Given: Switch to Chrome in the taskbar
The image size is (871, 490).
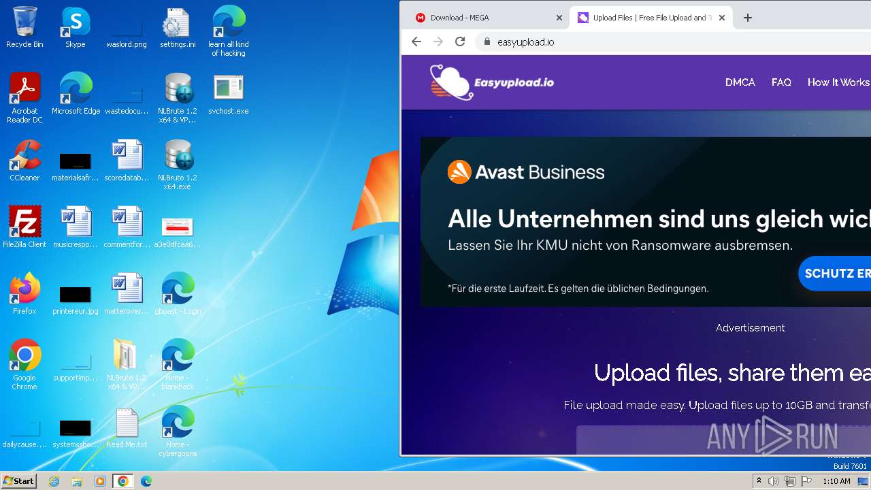Looking at the screenshot, I should point(123,481).
